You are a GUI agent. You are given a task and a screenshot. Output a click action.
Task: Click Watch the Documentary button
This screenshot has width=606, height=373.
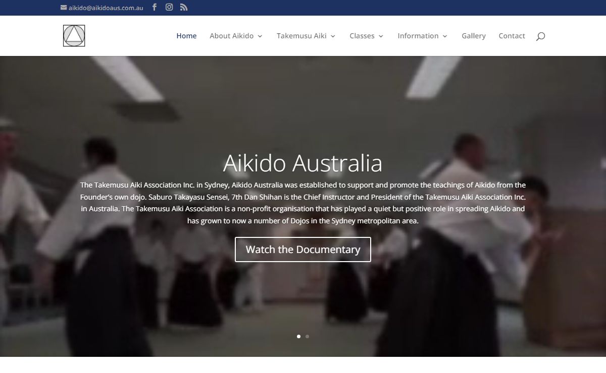303,250
